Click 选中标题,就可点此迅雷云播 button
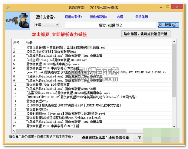 coord(146,34)
